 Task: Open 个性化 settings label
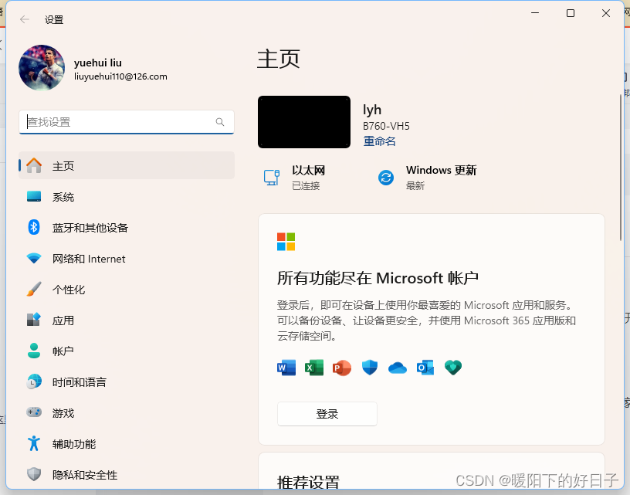click(x=69, y=290)
